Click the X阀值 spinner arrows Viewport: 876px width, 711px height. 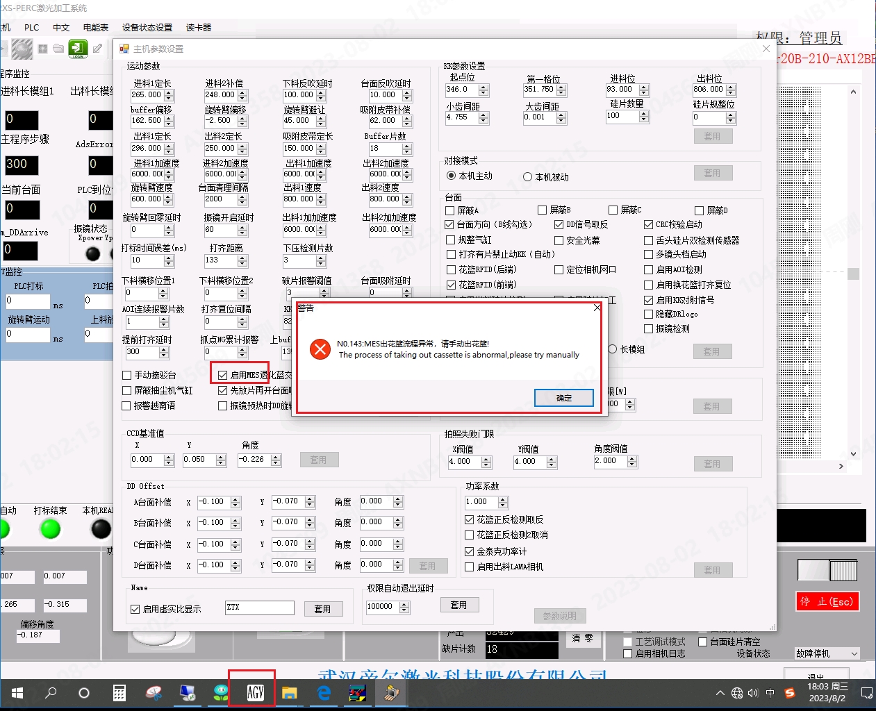pos(487,462)
